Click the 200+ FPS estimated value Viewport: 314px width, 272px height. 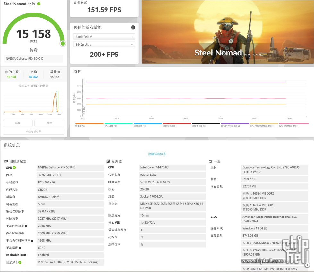tap(104, 54)
